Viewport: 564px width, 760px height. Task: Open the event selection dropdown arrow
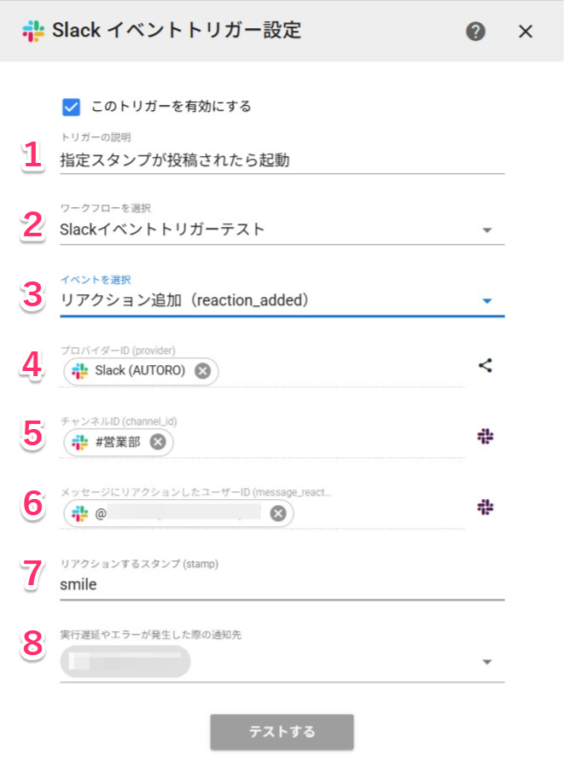(486, 301)
